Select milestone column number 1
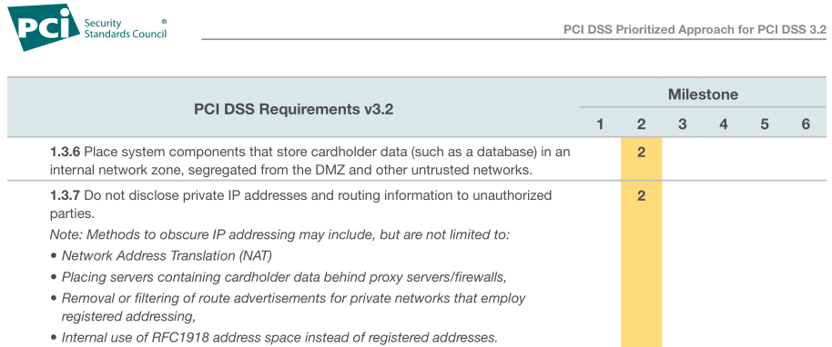 600,124
